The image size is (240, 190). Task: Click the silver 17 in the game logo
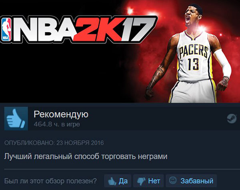click(138, 30)
